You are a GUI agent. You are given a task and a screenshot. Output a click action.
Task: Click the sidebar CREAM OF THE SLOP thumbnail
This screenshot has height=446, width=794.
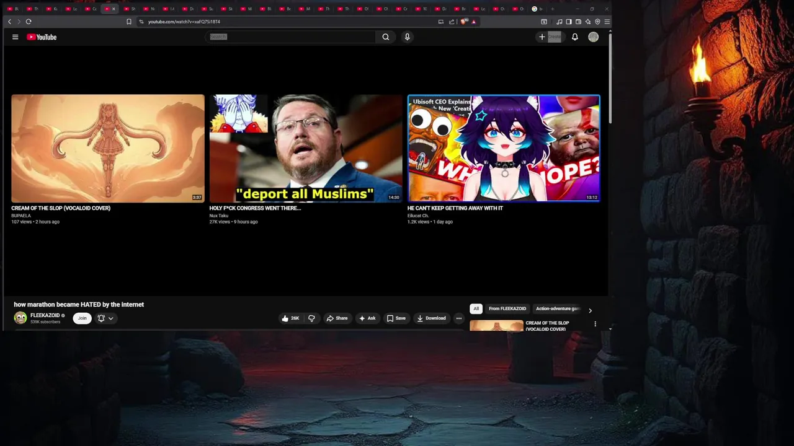click(496, 326)
